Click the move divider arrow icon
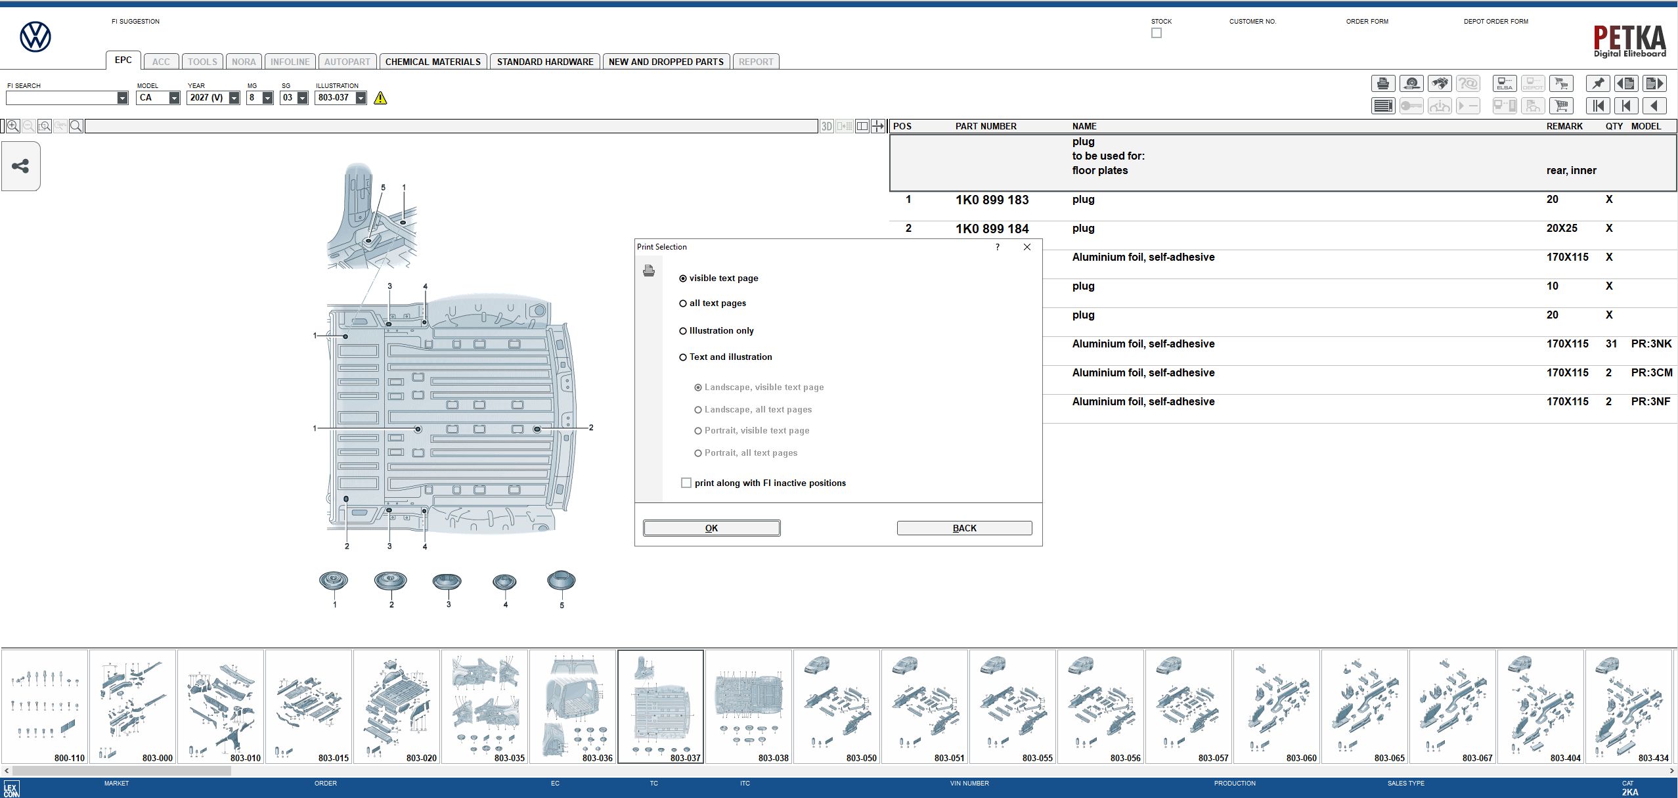This screenshot has width=1678, height=798. (x=878, y=126)
